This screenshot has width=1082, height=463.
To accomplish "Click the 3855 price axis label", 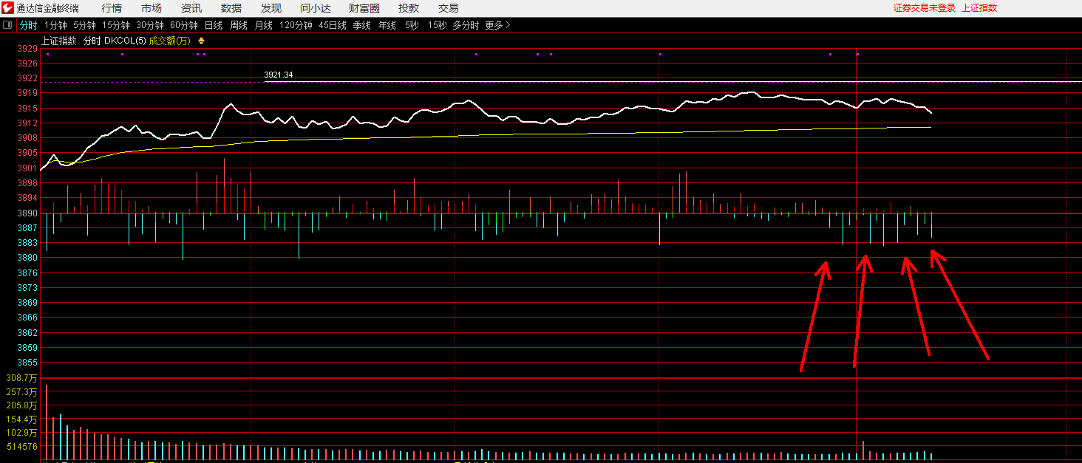I will click(x=27, y=363).
